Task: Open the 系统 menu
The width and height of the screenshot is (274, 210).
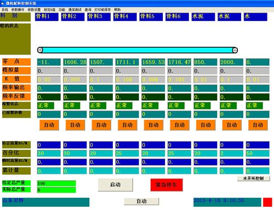Action: tap(5, 10)
